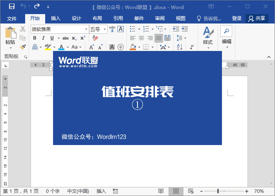Click the Increase Indent icon
The width and height of the screenshot is (275, 196).
185,29
